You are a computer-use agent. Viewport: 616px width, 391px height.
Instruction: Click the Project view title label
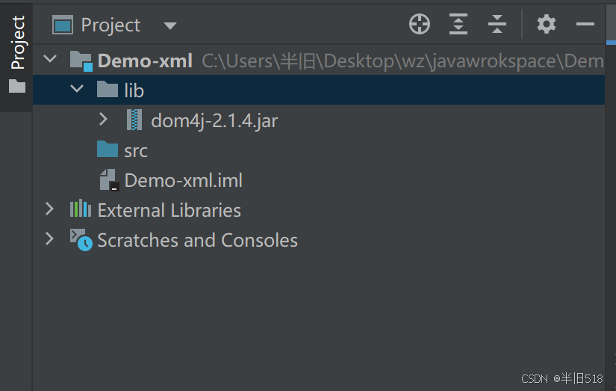pyautogui.click(x=111, y=25)
